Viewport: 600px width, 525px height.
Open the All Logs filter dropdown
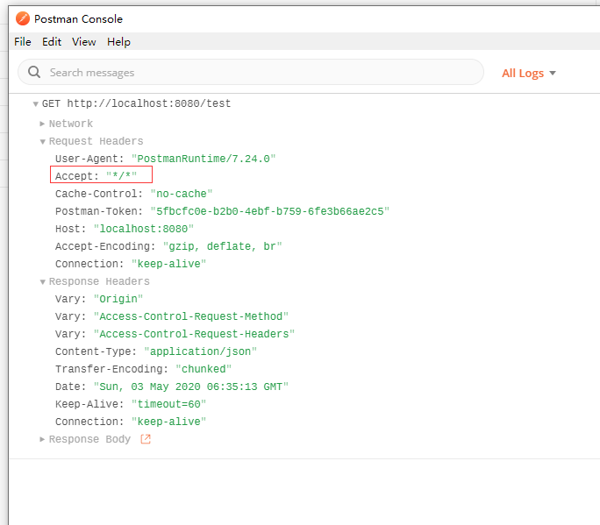coord(528,73)
